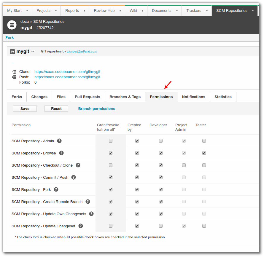This screenshot has width=264, height=257.
Task: Check Project Admin for Checkout / Clone
Action: click(x=184, y=165)
